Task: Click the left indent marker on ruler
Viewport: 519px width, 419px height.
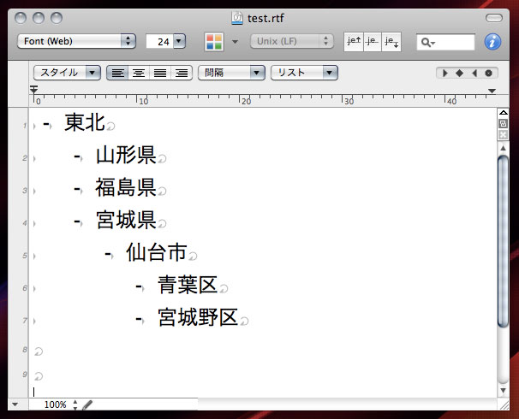Action: pyautogui.click(x=33, y=89)
